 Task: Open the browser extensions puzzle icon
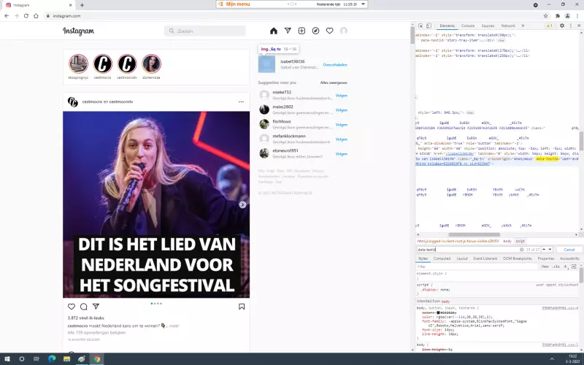pyautogui.click(x=558, y=15)
